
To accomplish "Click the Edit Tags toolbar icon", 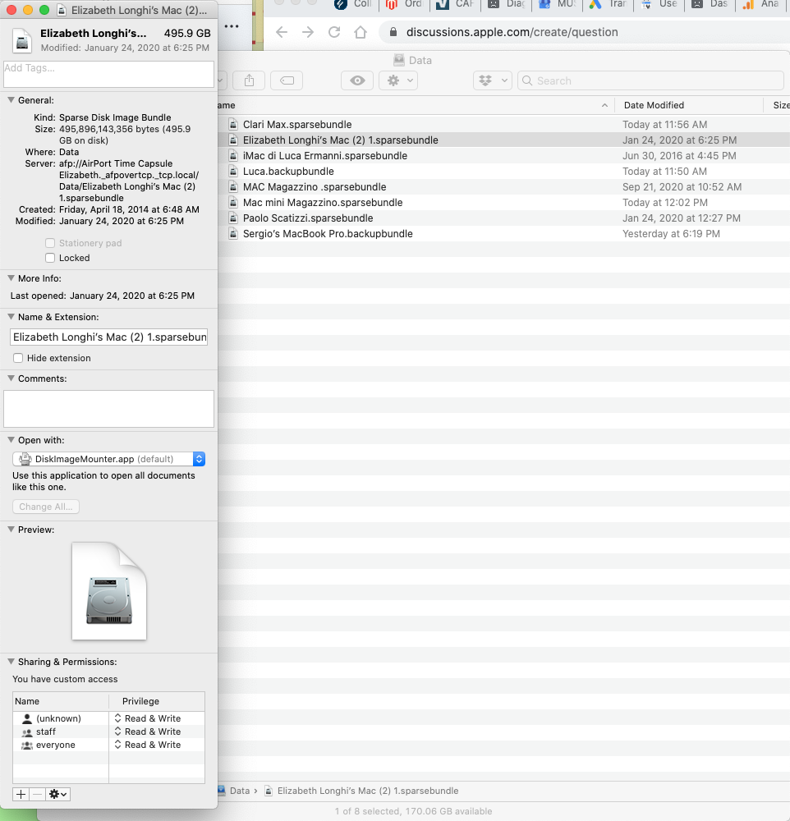I will tap(287, 80).
